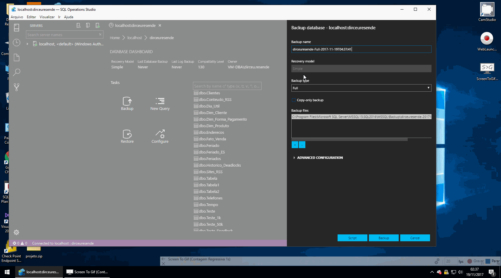Open the Ajuda menu

pyautogui.click(x=69, y=17)
